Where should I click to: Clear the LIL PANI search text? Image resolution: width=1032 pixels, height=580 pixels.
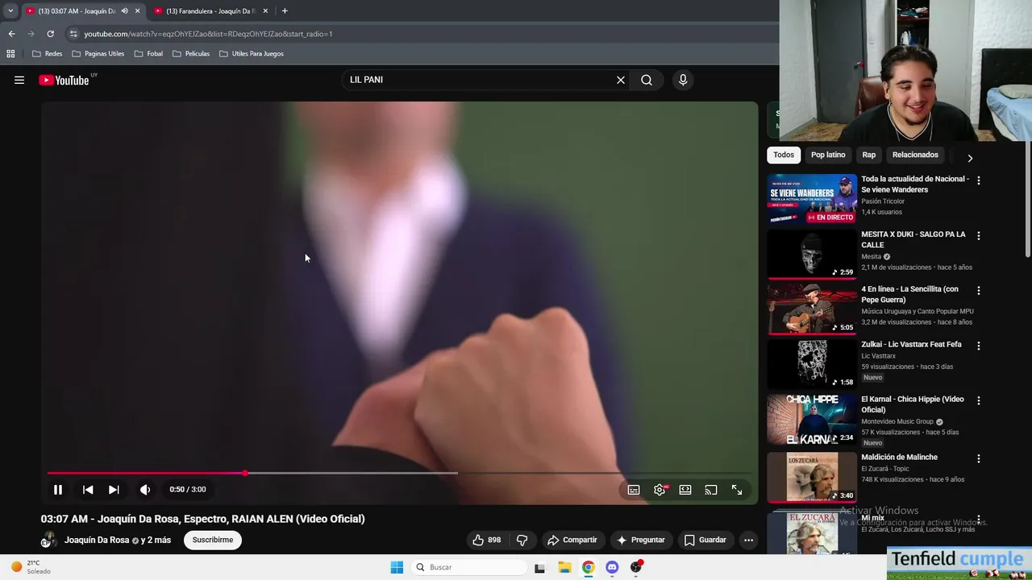point(621,80)
